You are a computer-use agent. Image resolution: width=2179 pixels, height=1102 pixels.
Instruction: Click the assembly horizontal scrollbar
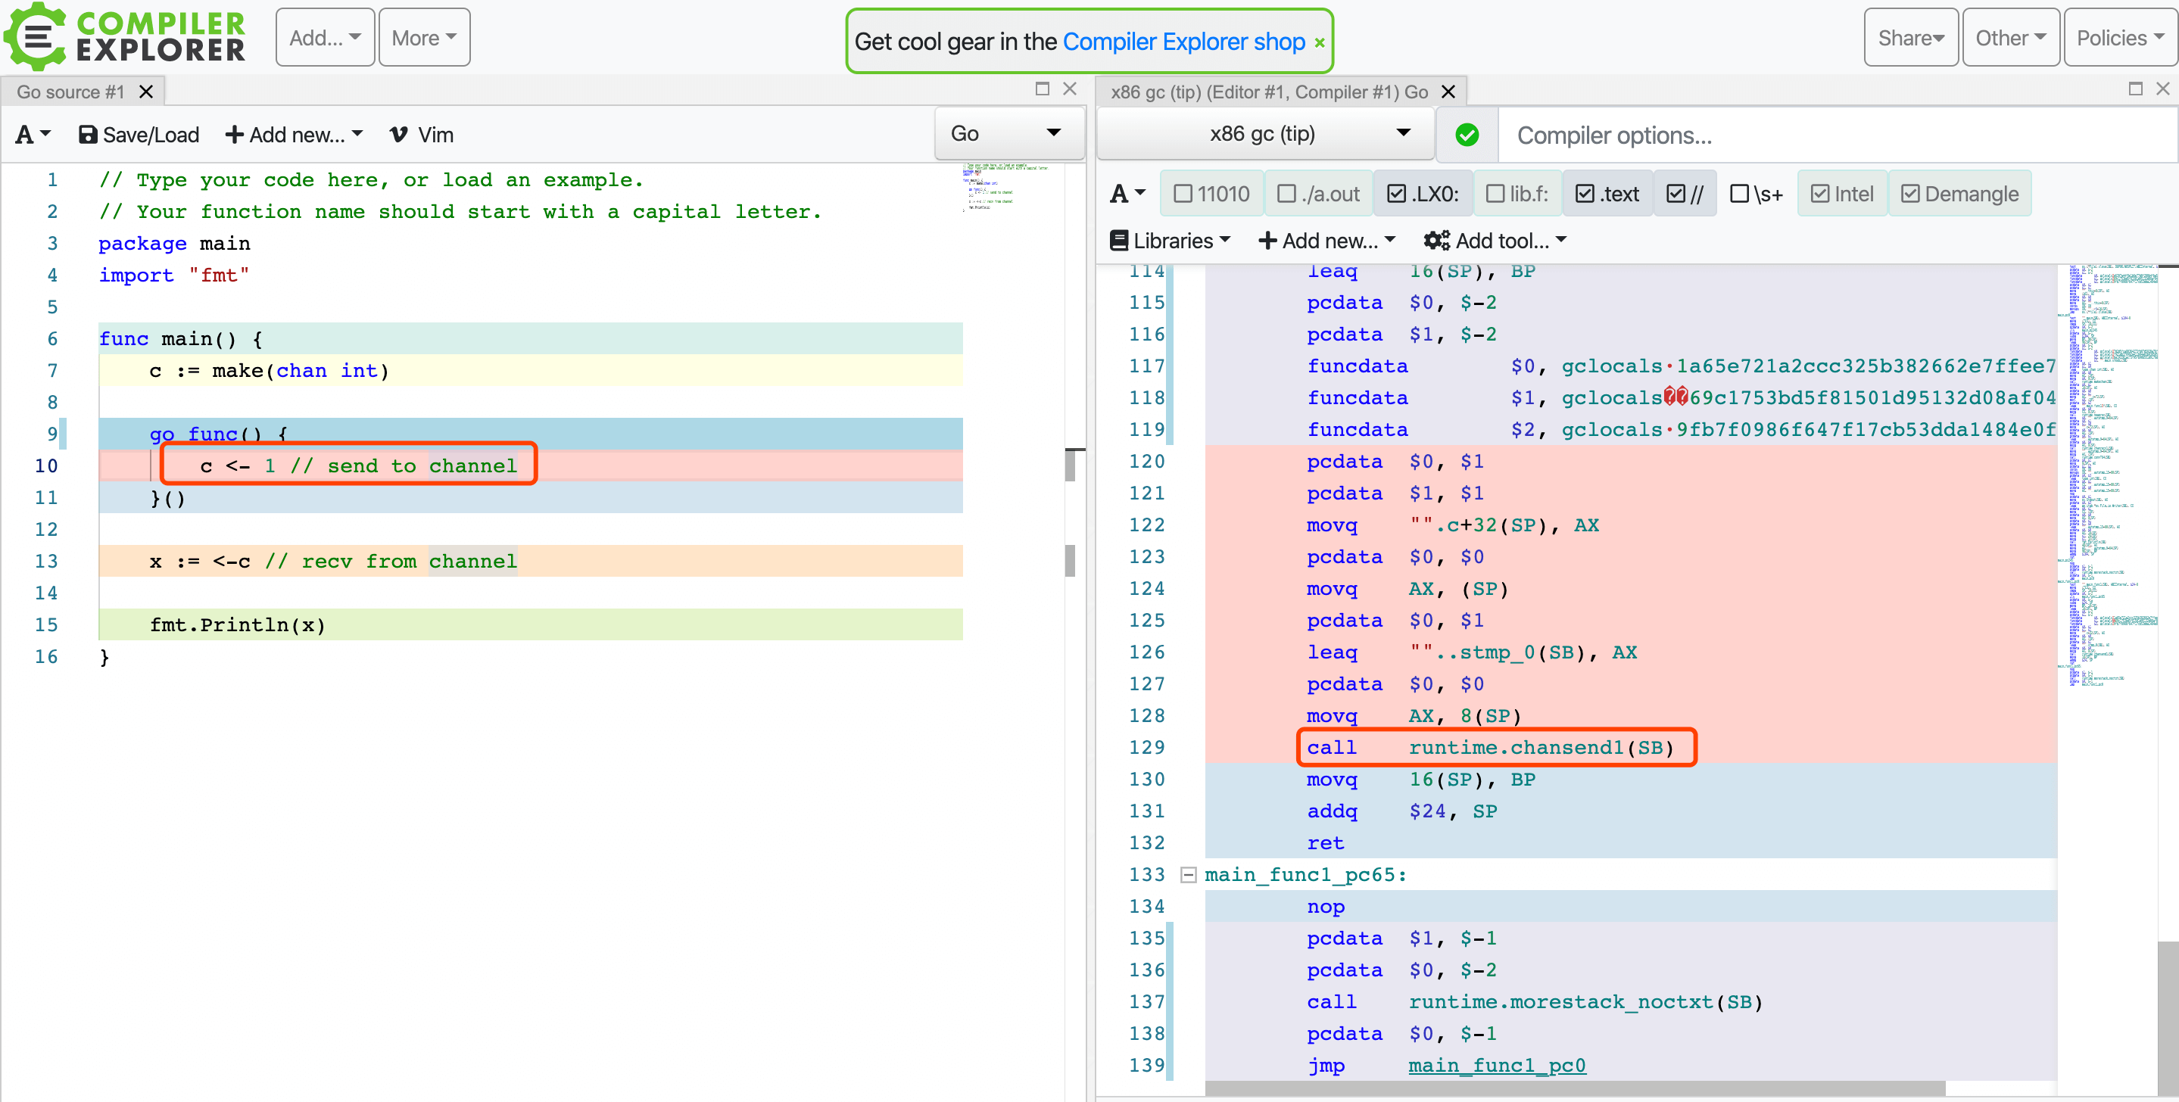point(1573,1088)
